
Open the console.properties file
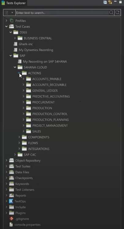(x=28, y=224)
